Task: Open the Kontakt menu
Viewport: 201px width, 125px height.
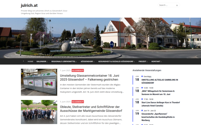Action: [156, 61]
